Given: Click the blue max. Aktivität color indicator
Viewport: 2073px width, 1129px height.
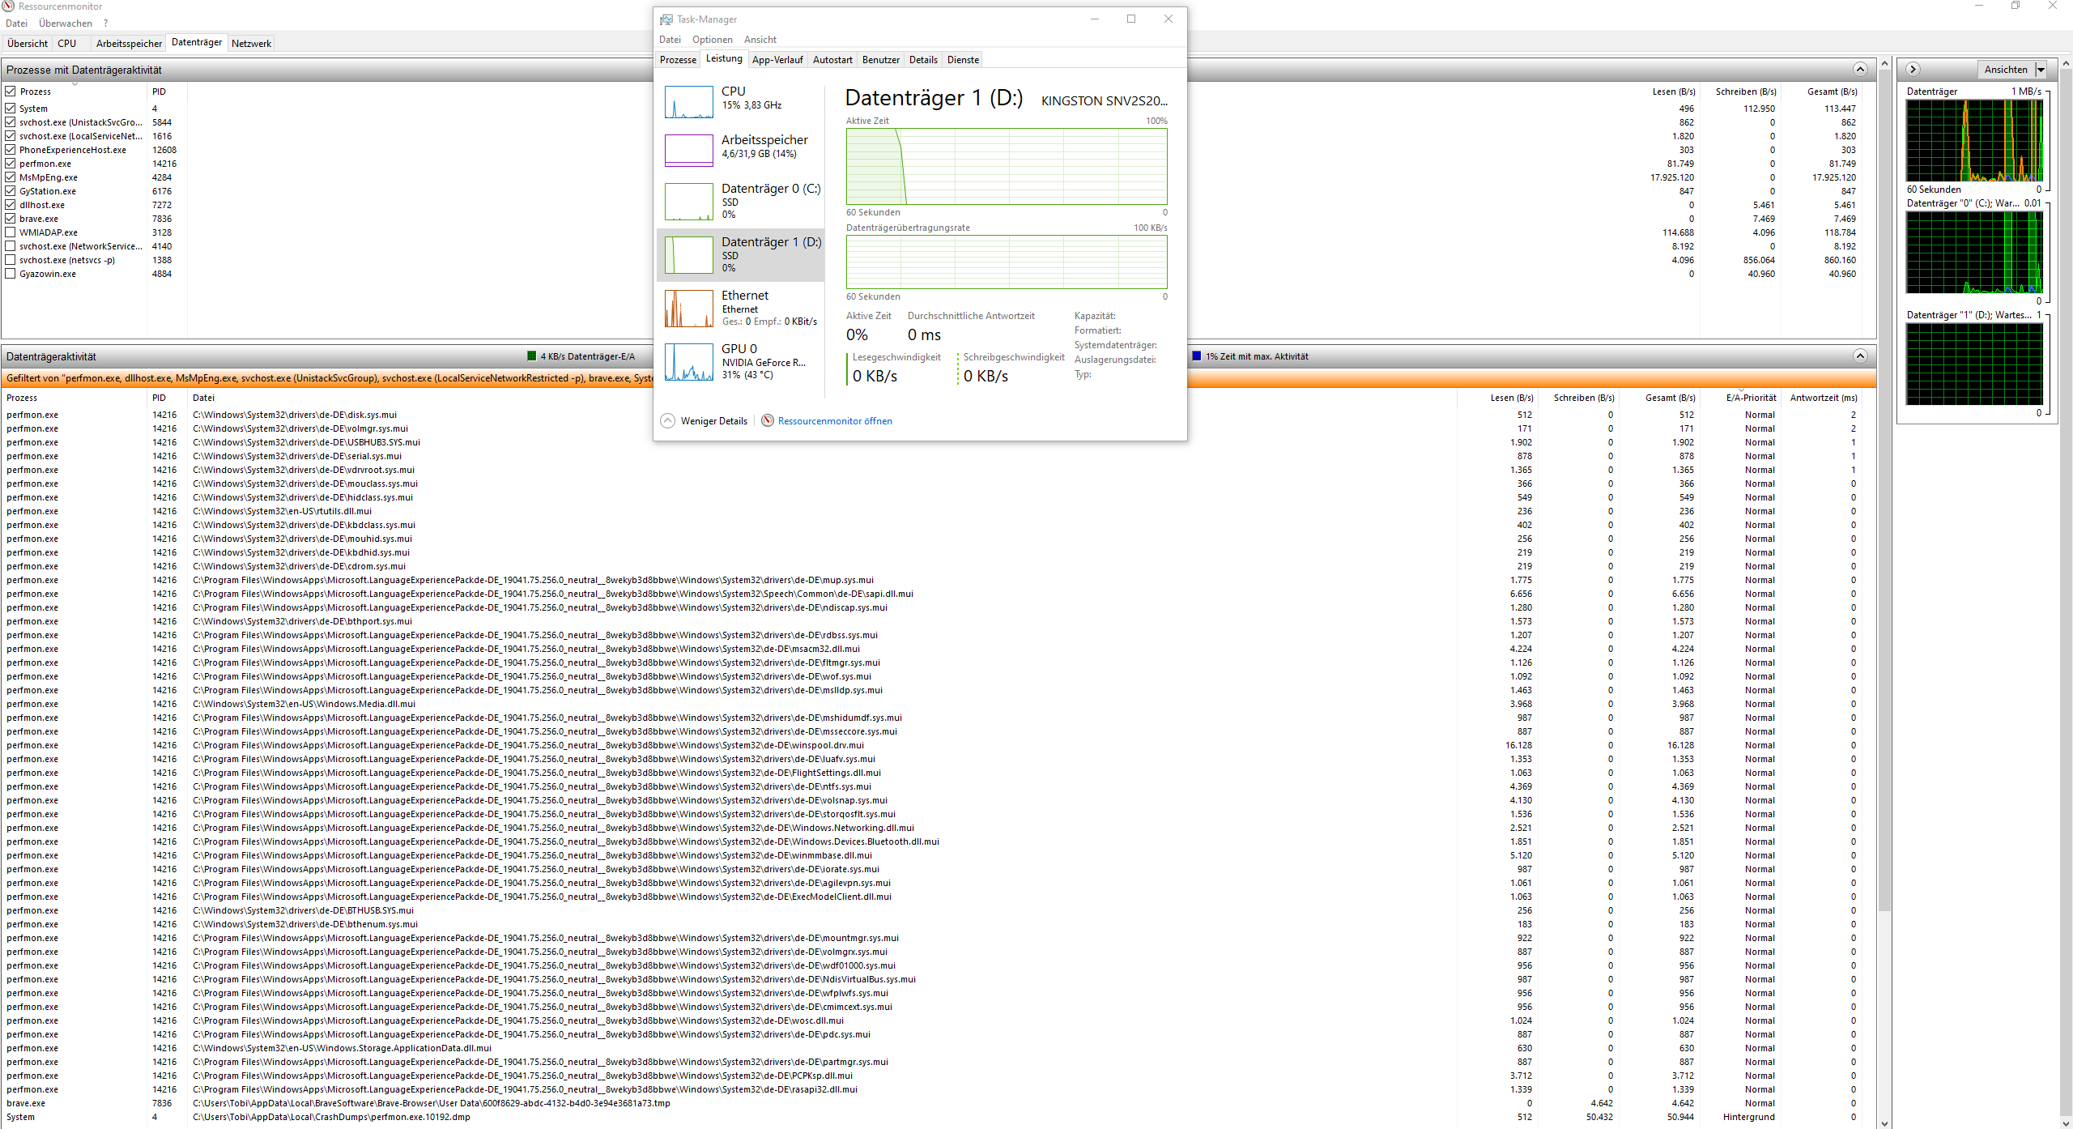Looking at the screenshot, I should (x=1196, y=356).
